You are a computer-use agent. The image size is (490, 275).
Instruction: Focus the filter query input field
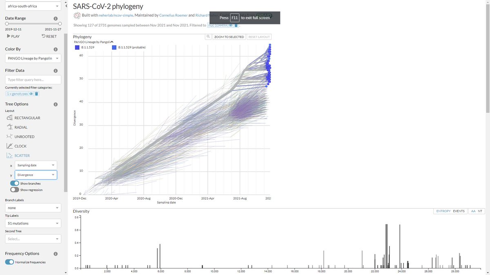[33, 80]
